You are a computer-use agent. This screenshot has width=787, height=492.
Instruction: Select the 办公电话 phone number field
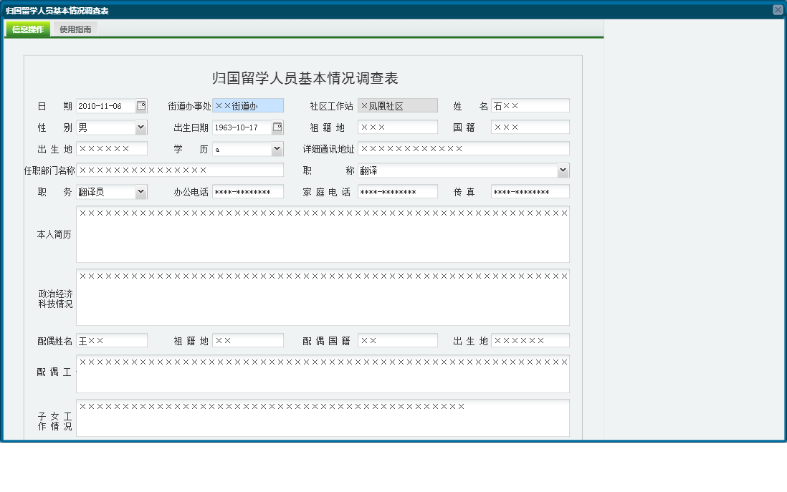pos(247,191)
